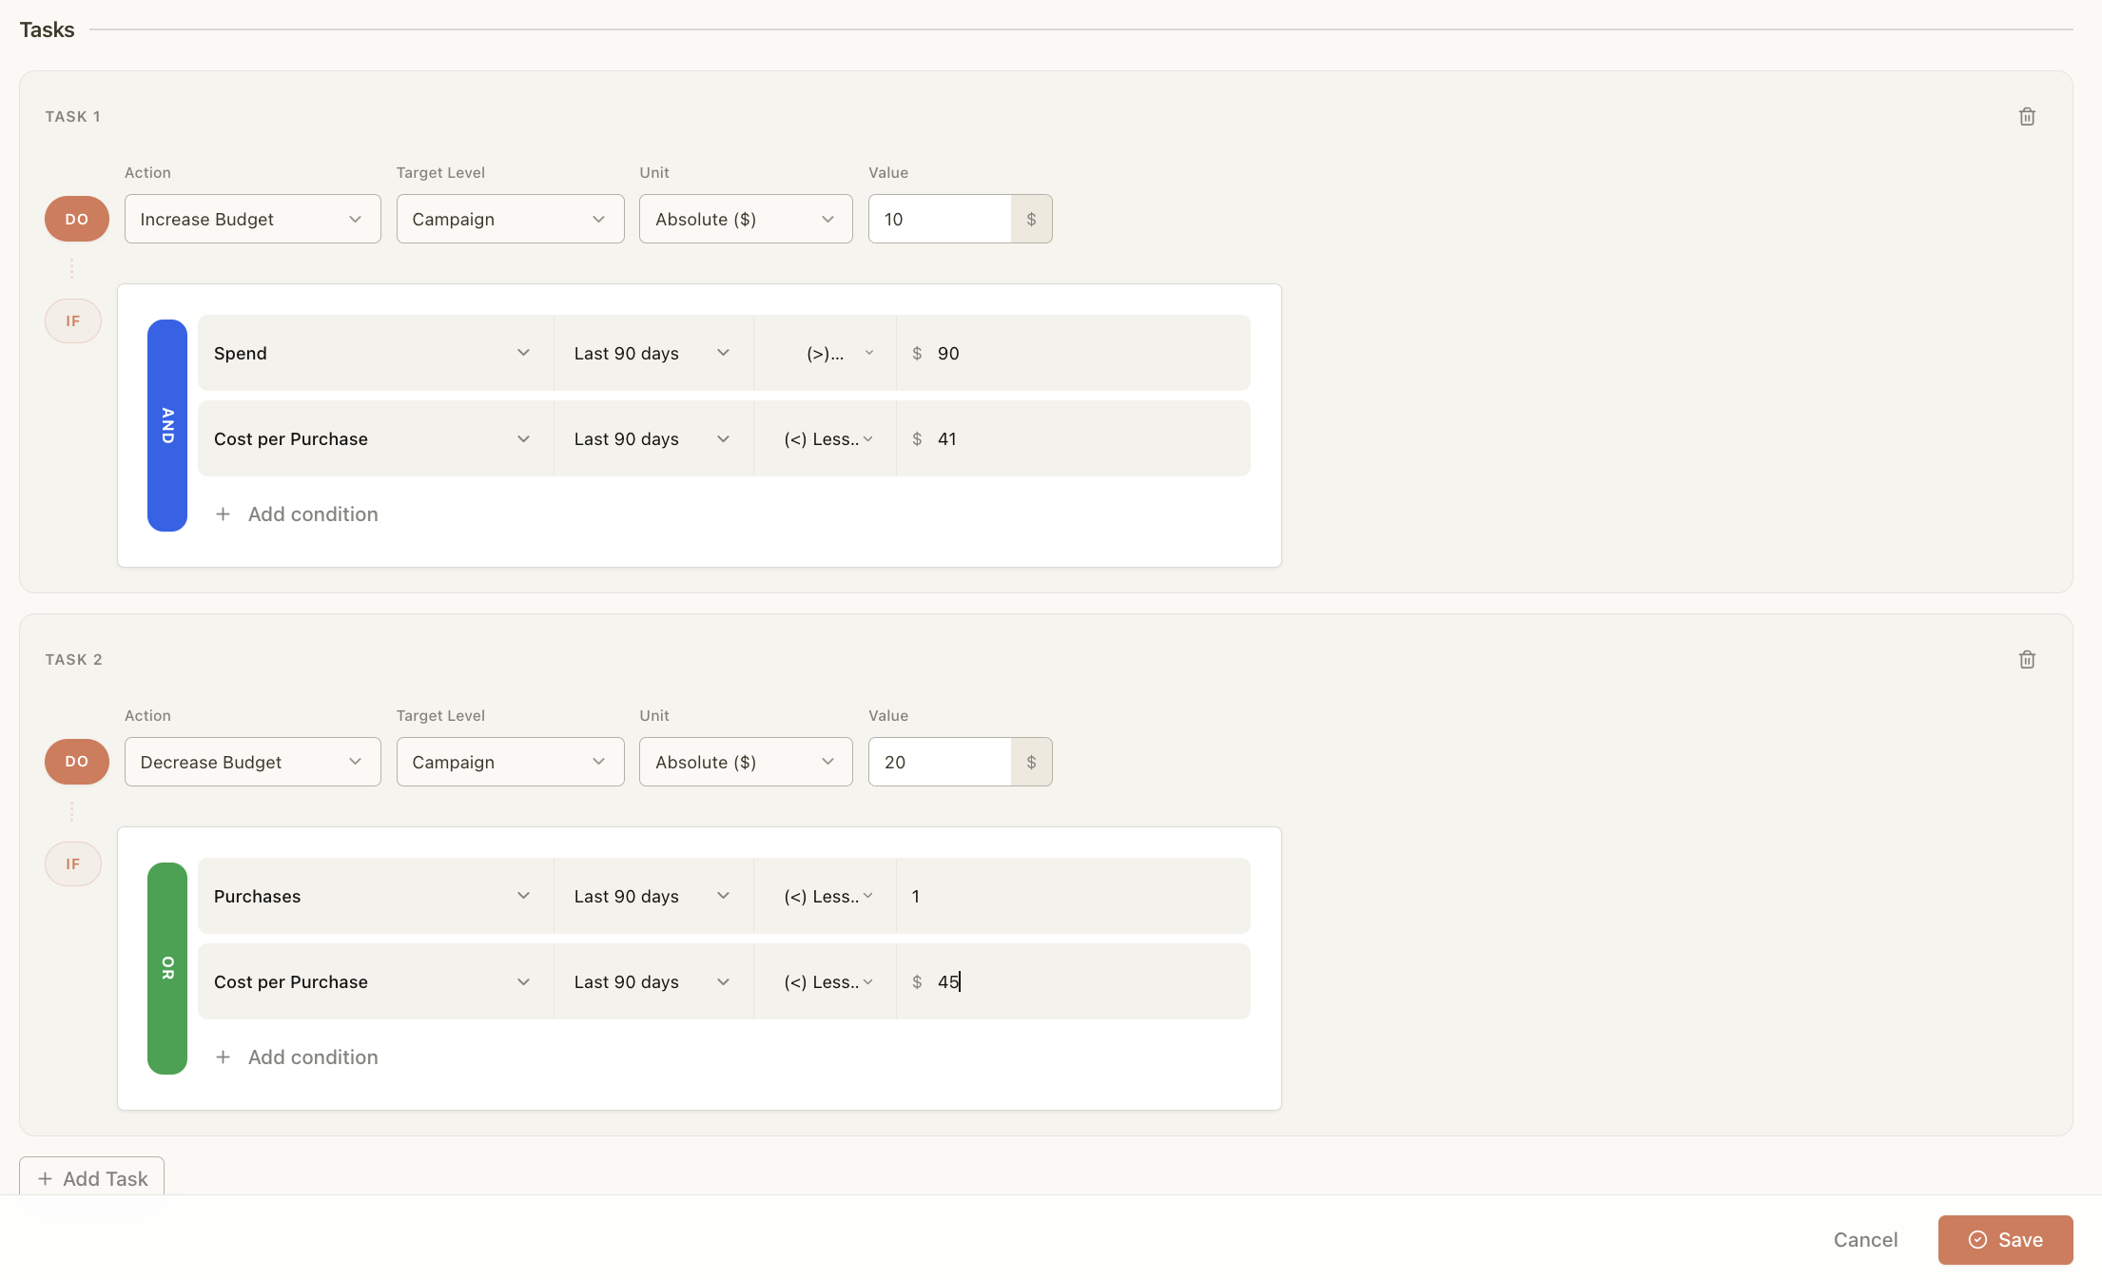Click the dollar suffix next to Task 1 value

tap(1032, 219)
